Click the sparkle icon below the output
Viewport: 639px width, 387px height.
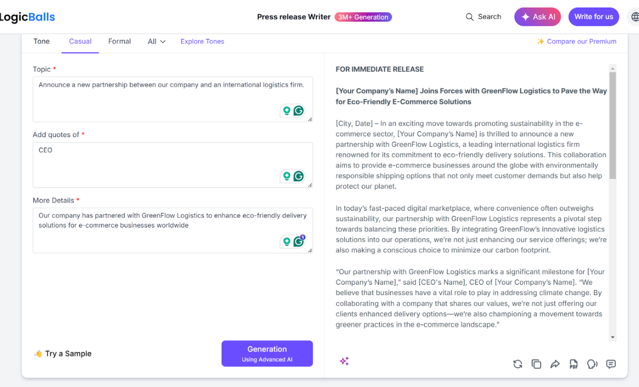pyautogui.click(x=344, y=361)
